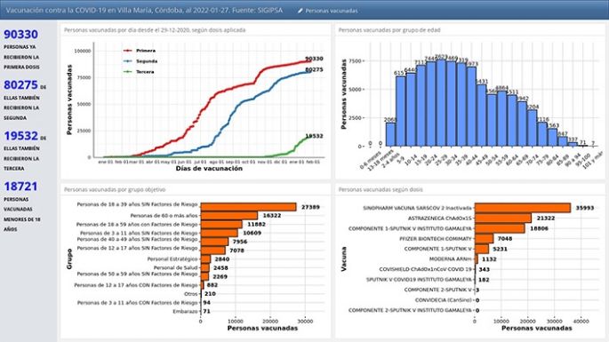Click the Días de vacunación axis label

tap(209, 169)
